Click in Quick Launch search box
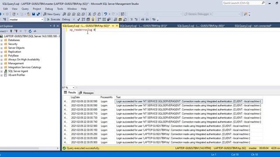This screenshot has height=157, width=280. [x=242, y=3]
